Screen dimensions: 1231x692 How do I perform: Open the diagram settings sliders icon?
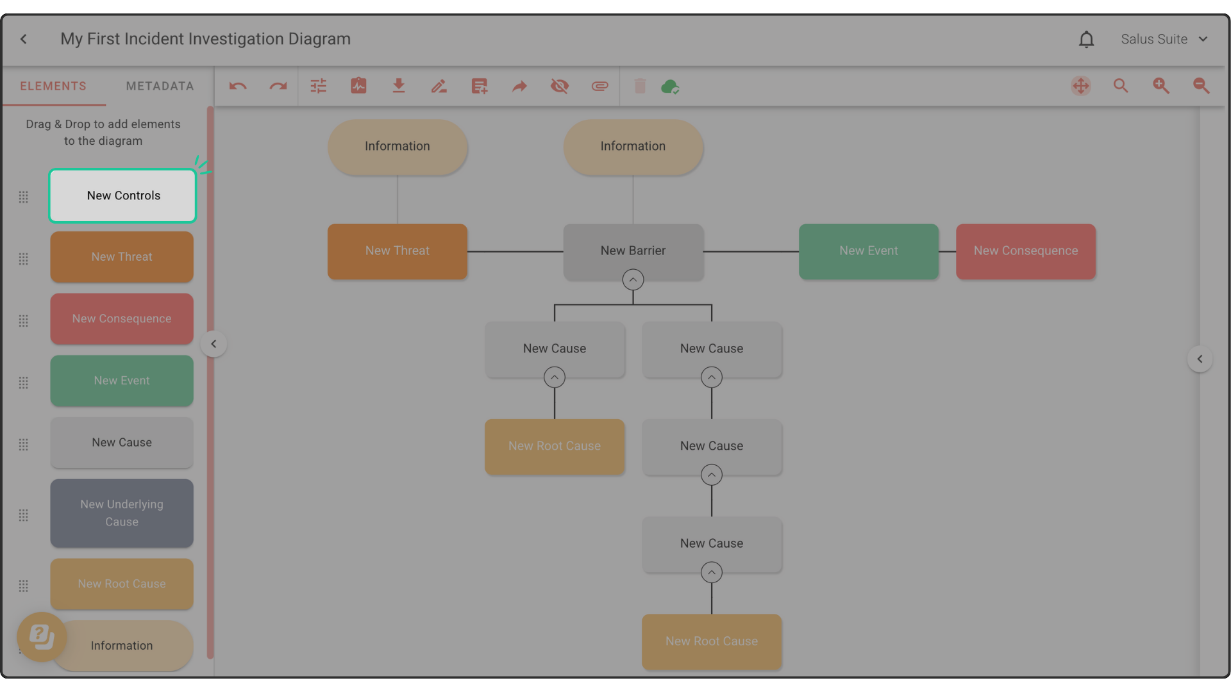(x=319, y=86)
